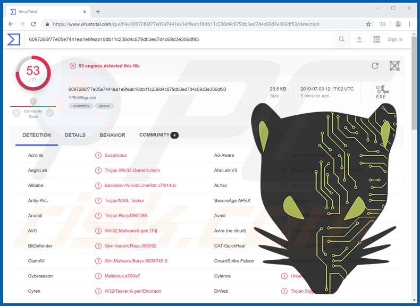Click the browser address bar URL
The image size is (420, 306).
(186, 24)
